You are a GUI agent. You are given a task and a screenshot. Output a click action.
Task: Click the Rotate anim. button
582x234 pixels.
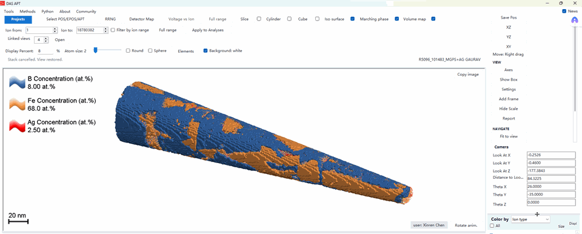466,225
